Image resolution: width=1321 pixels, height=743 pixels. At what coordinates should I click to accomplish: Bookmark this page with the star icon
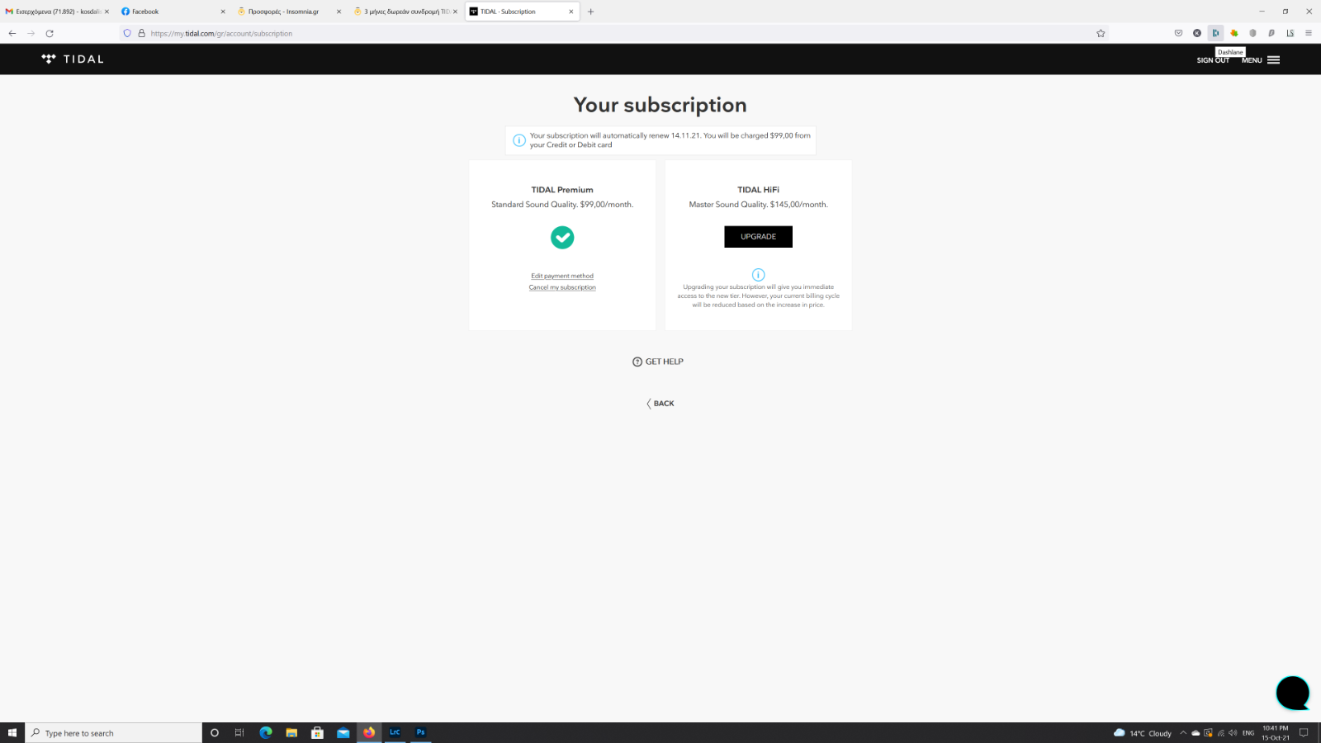click(x=1101, y=33)
